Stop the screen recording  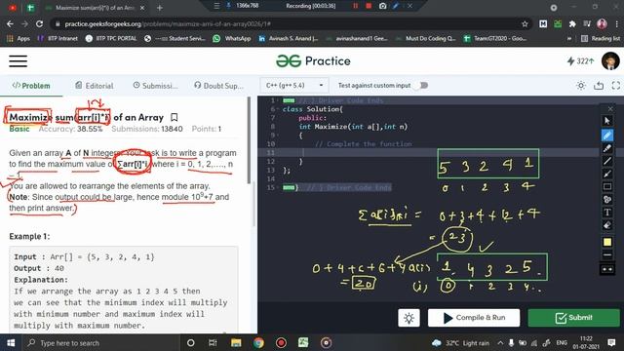pyautogui.click(x=369, y=6)
